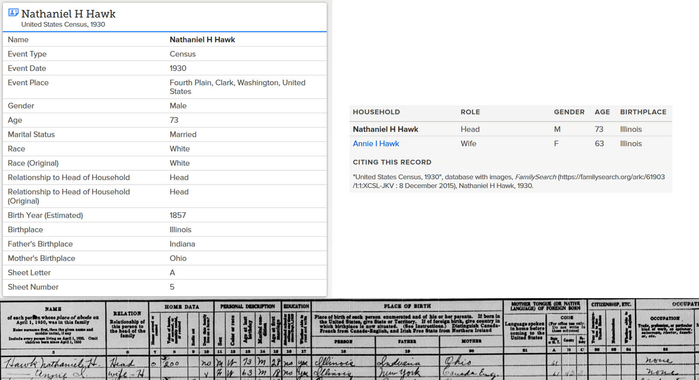Click the Sheet Number value '5'

click(x=172, y=287)
